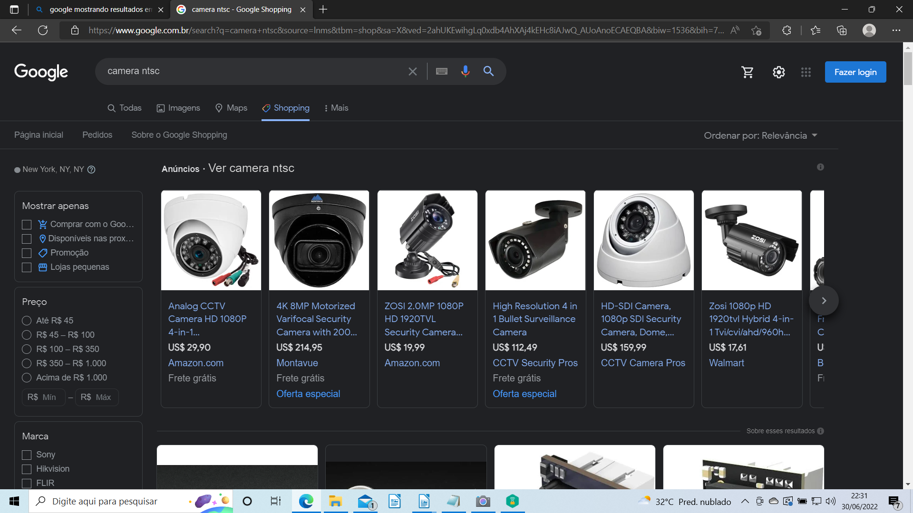Focus the R$ Máx price field
The height and width of the screenshot is (513, 913).
tap(97, 397)
